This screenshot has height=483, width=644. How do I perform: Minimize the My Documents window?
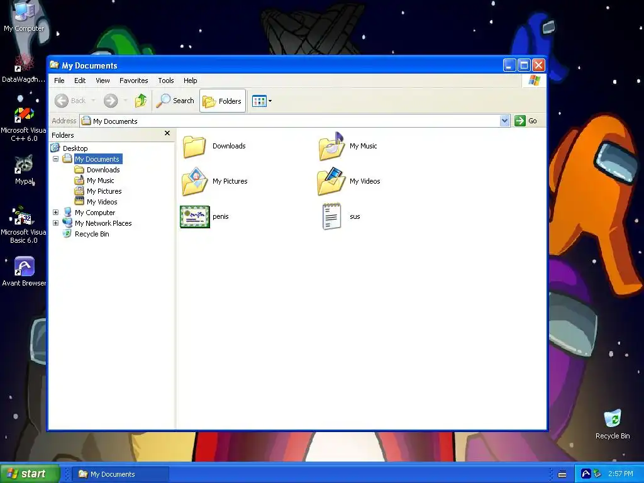509,65
